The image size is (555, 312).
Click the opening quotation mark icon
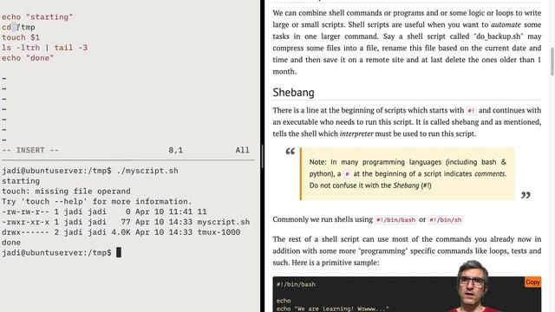[291, 152]
